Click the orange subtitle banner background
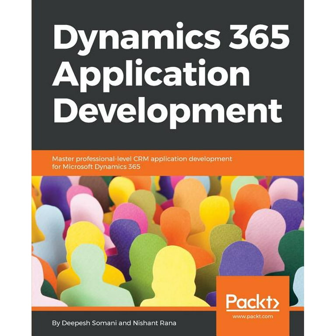The height and width of the screenshot is (336, 336). coord(271,163)
